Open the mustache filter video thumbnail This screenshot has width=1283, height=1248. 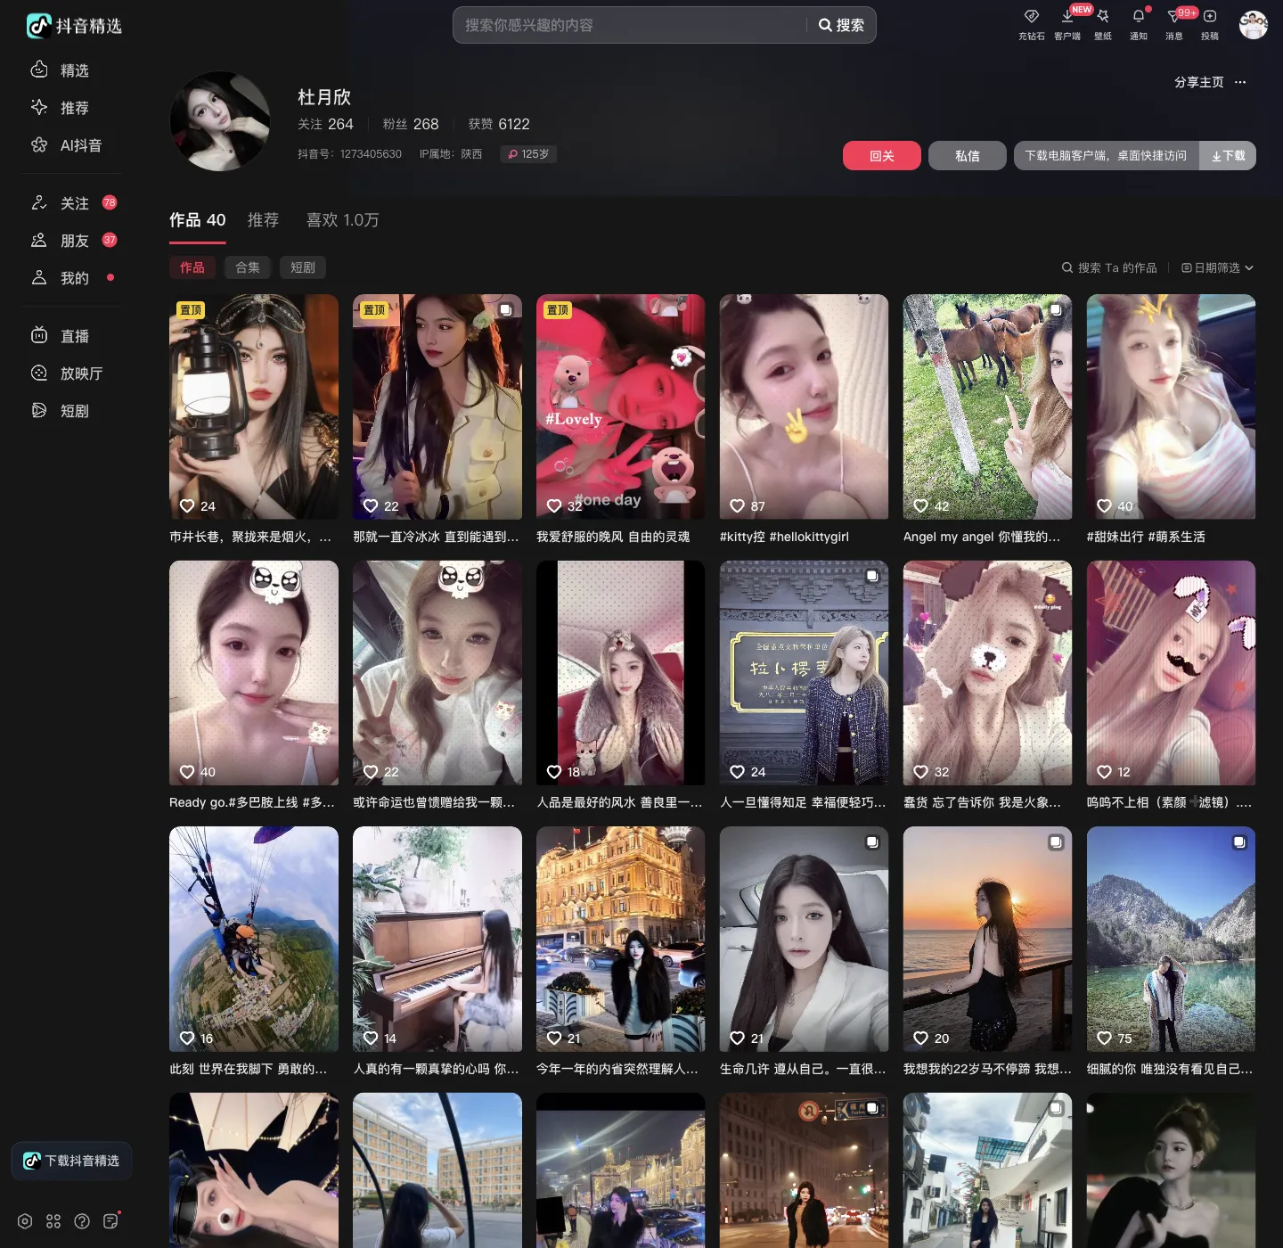(x=1172, y=673)
